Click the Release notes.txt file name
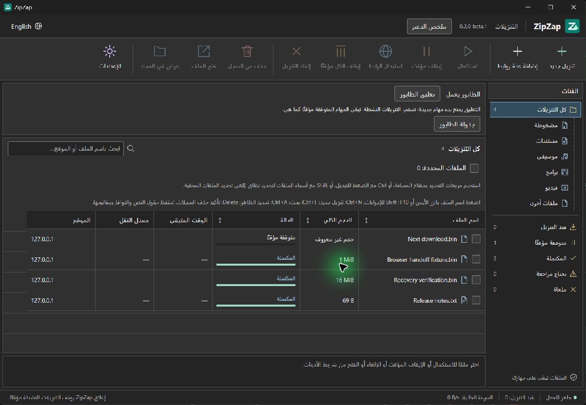This screenshot has width=586, height=405. pos(435,301)
